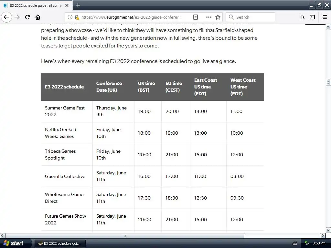This screenshot has height=248, width=331.
Task: Open the page actions three-dot menu
Action: coord(208,17)
